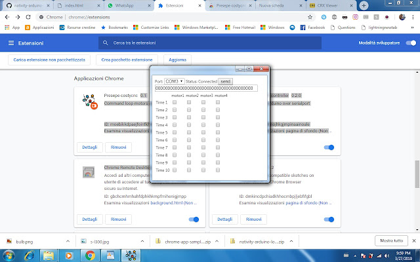
Task: Go back with the browser back arrow
Action: coord(7,17)
